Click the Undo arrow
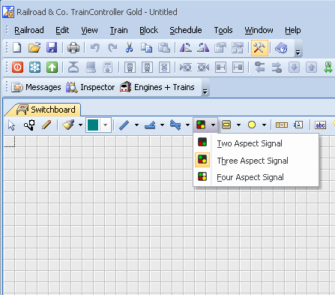The image size is (335, 295). tap(95, 47)
